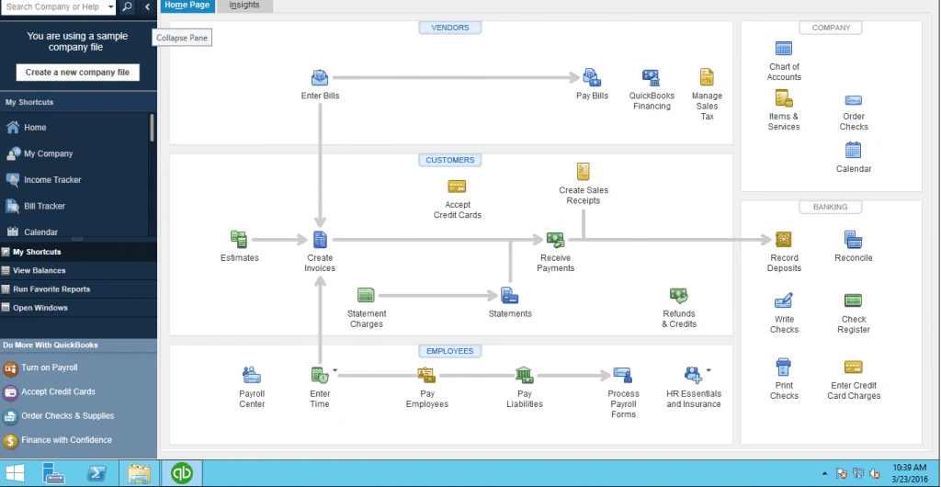The image size is (941, 487).
Task: Click Create a new company file button
Action: 77,72
